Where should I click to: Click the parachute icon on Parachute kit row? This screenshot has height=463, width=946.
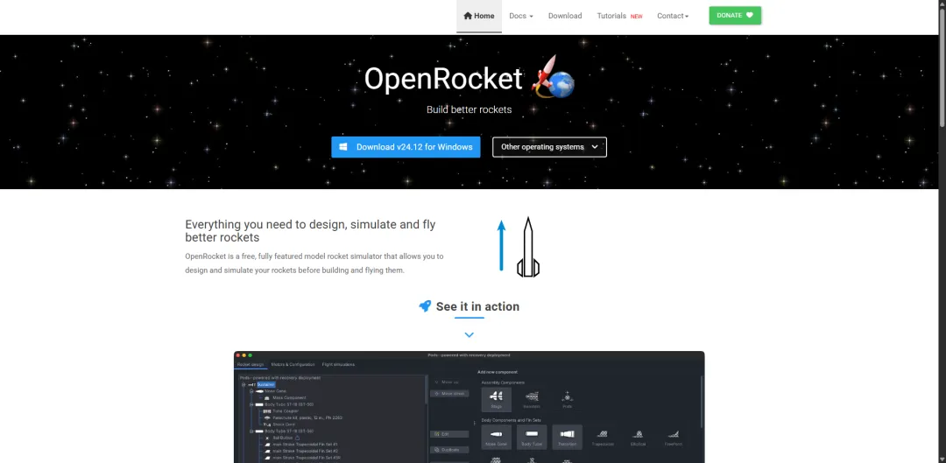point(267,417)
